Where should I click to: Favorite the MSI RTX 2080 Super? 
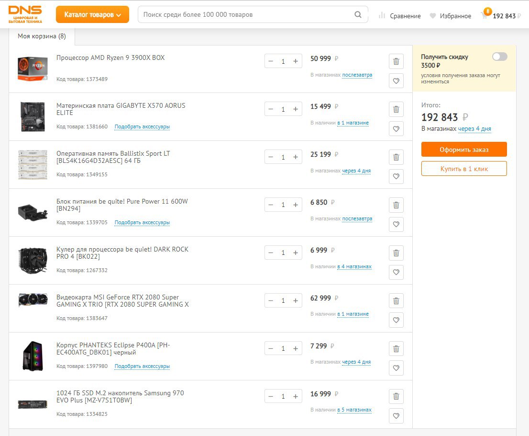(x=396, y=320)
